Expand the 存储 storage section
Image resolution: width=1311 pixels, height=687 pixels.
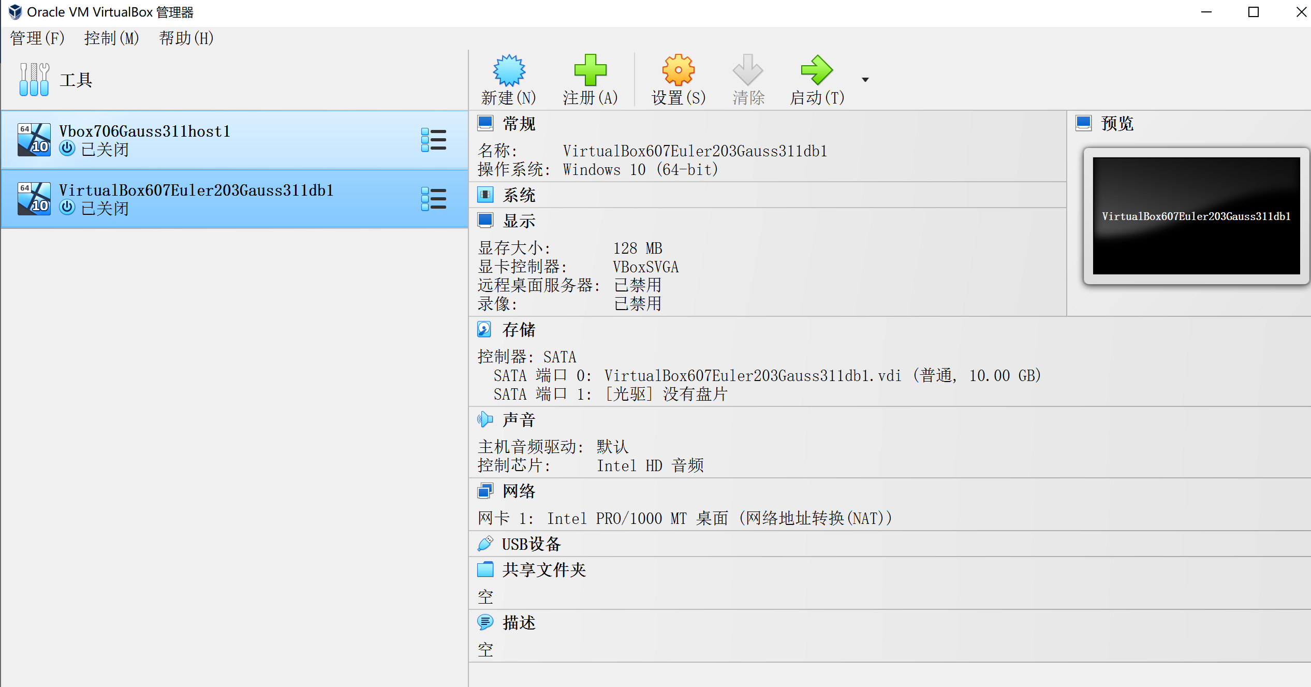[x=519, y=330]
